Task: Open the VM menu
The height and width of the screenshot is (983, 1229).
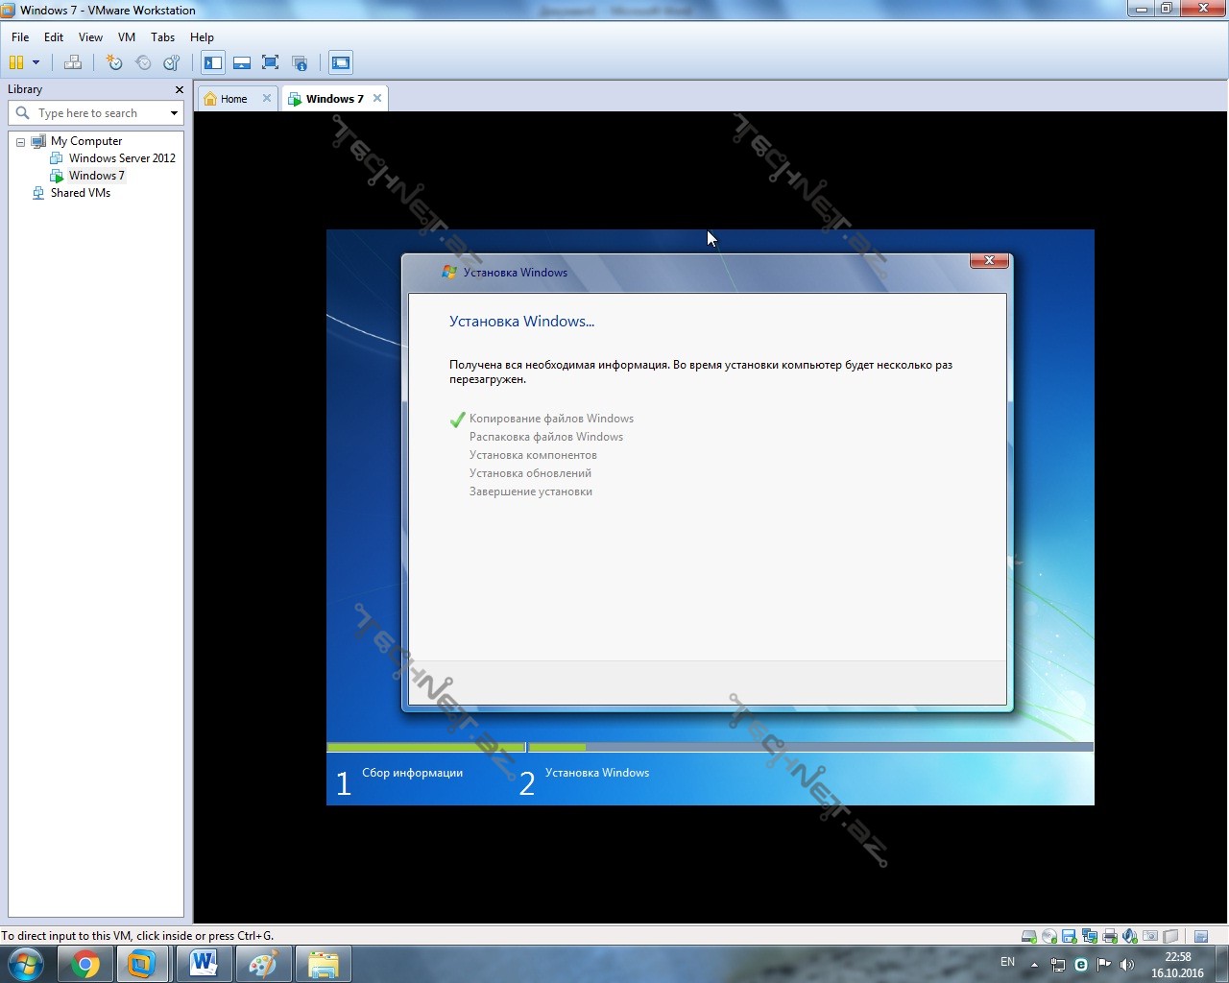Action: point(127,37)
